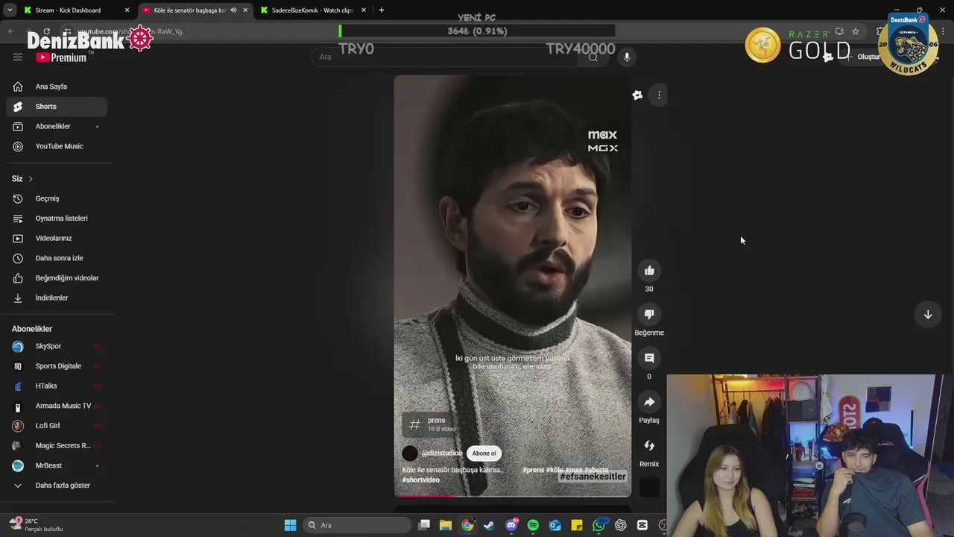Open the Short's three-dot options menu
The height and width of the screenshot is (537, 954).
659,95
